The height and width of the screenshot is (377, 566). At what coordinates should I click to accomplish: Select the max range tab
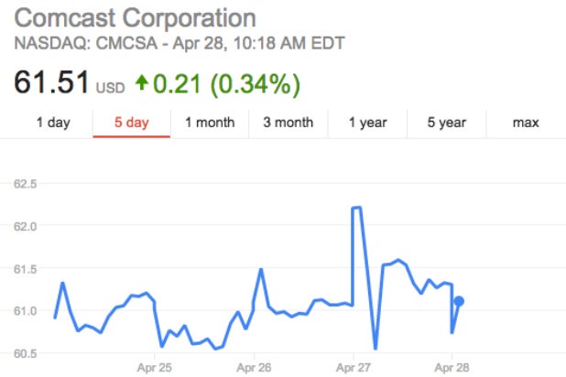click(526, 122)
